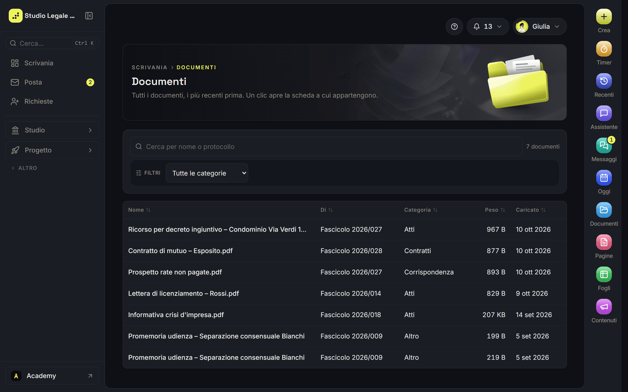
Task: Open the Oggi calendar icon
Action: (604, 178)
